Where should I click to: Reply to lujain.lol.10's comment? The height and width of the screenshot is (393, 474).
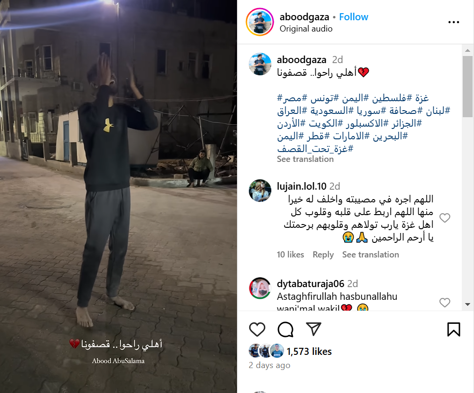(323, 255)
